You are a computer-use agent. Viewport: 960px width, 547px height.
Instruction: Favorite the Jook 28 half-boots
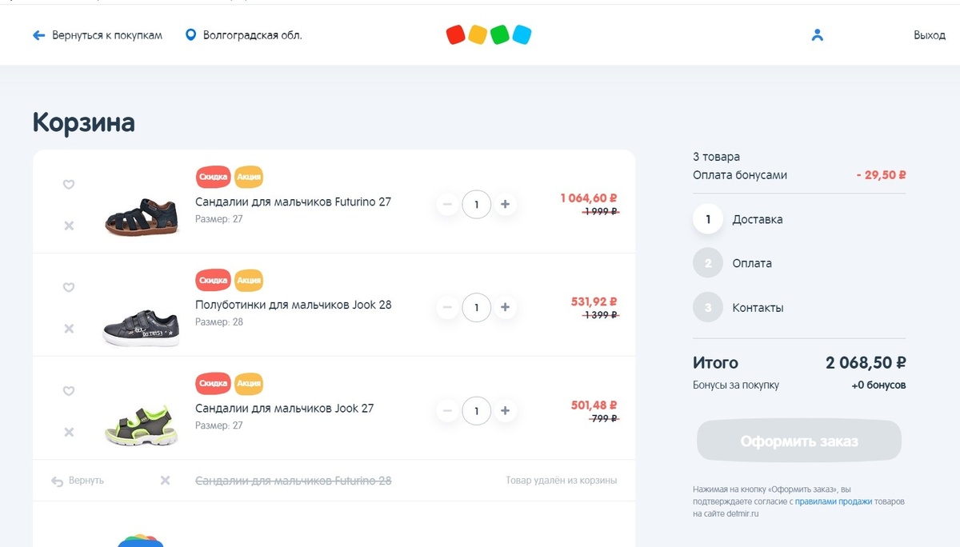(69, 288)
